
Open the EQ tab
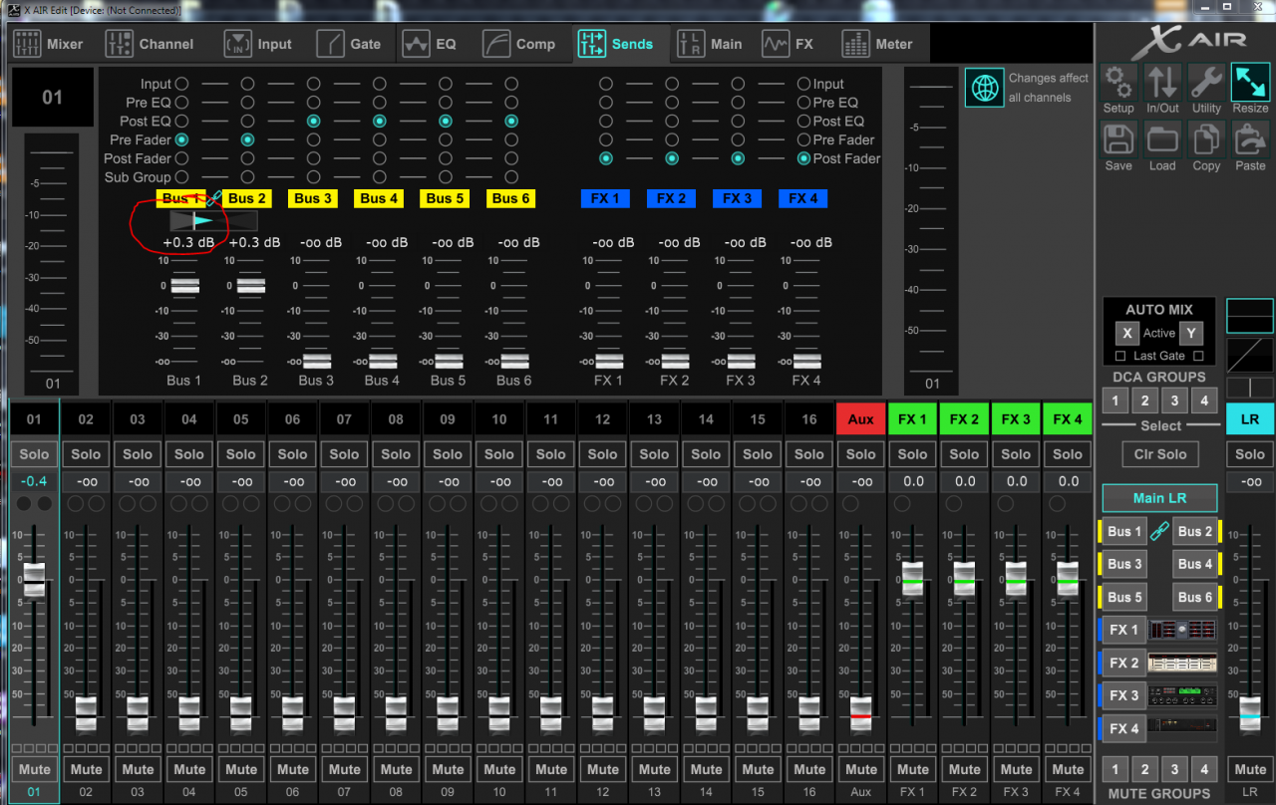pos(431,44)
